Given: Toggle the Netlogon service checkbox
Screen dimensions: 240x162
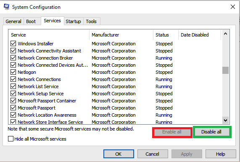Looking at the screenshot, I should click(13, 72).
